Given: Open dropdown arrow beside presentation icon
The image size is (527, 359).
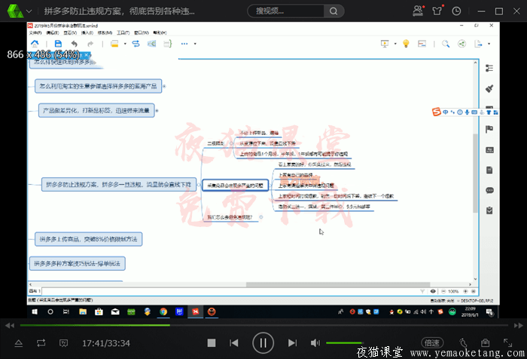Looking at the screenshot, I should pos(395,44).
